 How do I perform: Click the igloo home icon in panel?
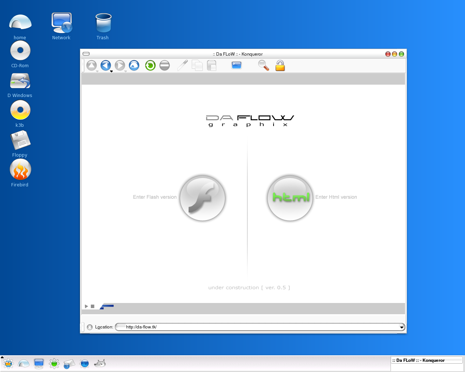pyautogui.click(x=24, y=363)
